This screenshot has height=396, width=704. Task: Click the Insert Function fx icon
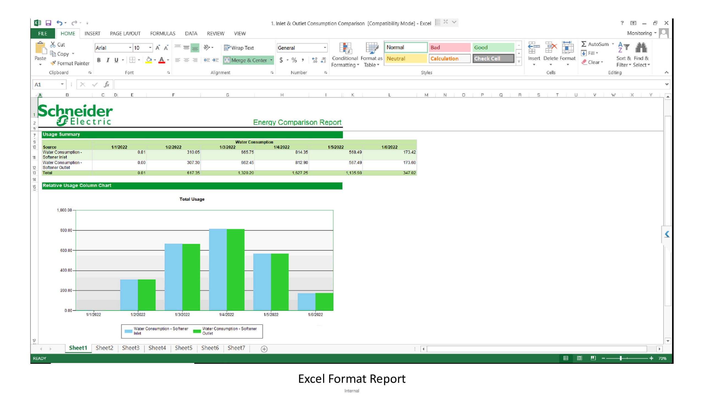pos(107,84)
